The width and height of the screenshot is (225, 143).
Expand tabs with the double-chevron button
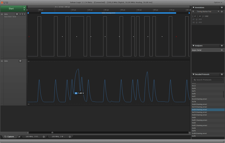pyautogui.click(x=19, y=137)
